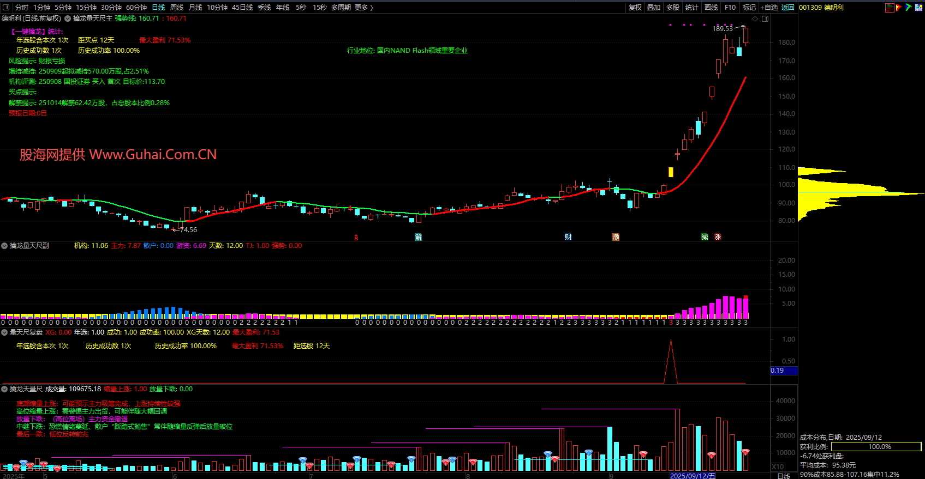Viewport: 925px width, 479px height.
Task: Click the red-boxed chip distribution icon
Action: tap(890, 8)
